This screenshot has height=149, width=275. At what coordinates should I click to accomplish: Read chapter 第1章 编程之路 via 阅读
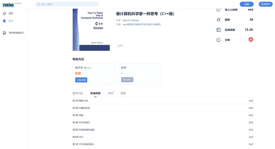coord(251,101)
